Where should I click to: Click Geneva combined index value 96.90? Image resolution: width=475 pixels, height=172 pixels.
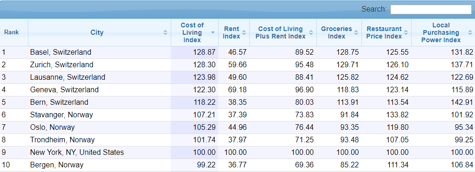point(304,90)
